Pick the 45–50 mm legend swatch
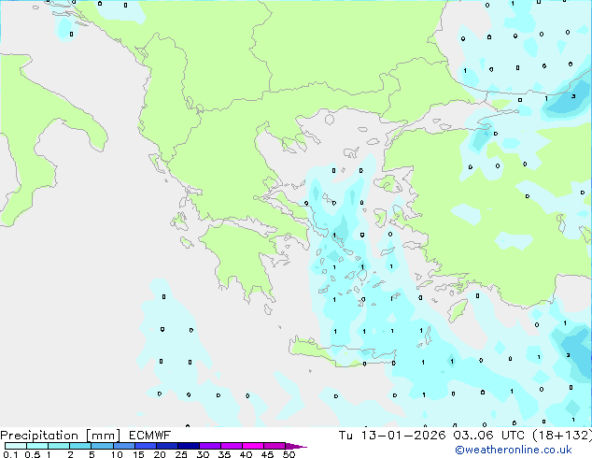 click(x=275, y=446)
